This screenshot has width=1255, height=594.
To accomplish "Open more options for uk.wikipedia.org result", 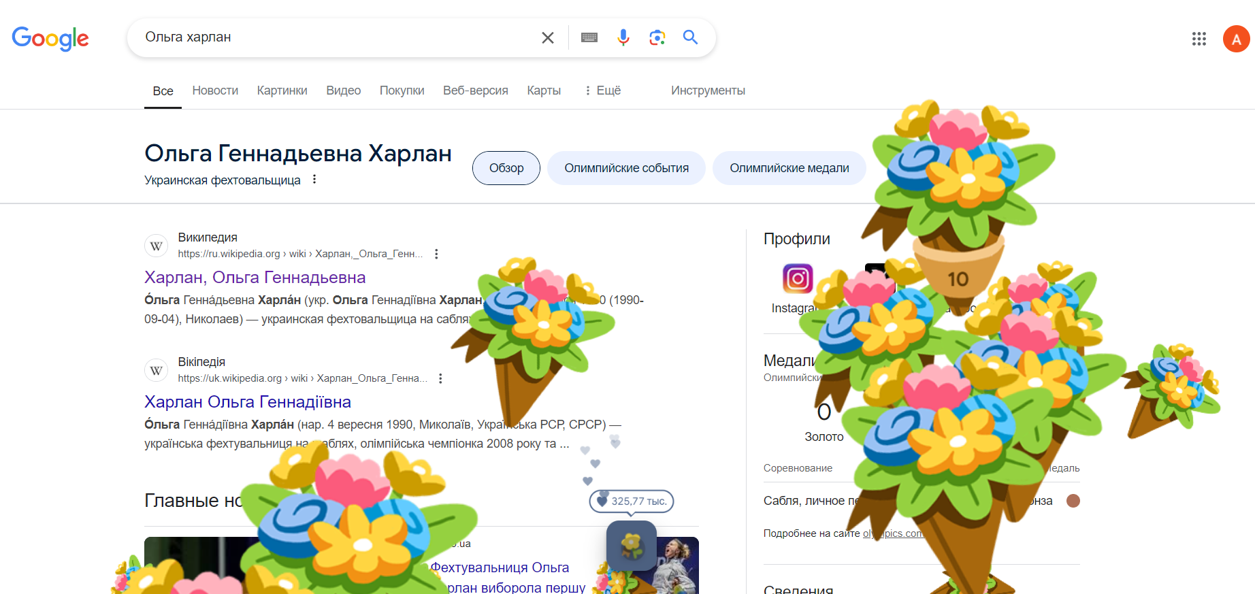I will click(440, 378).
